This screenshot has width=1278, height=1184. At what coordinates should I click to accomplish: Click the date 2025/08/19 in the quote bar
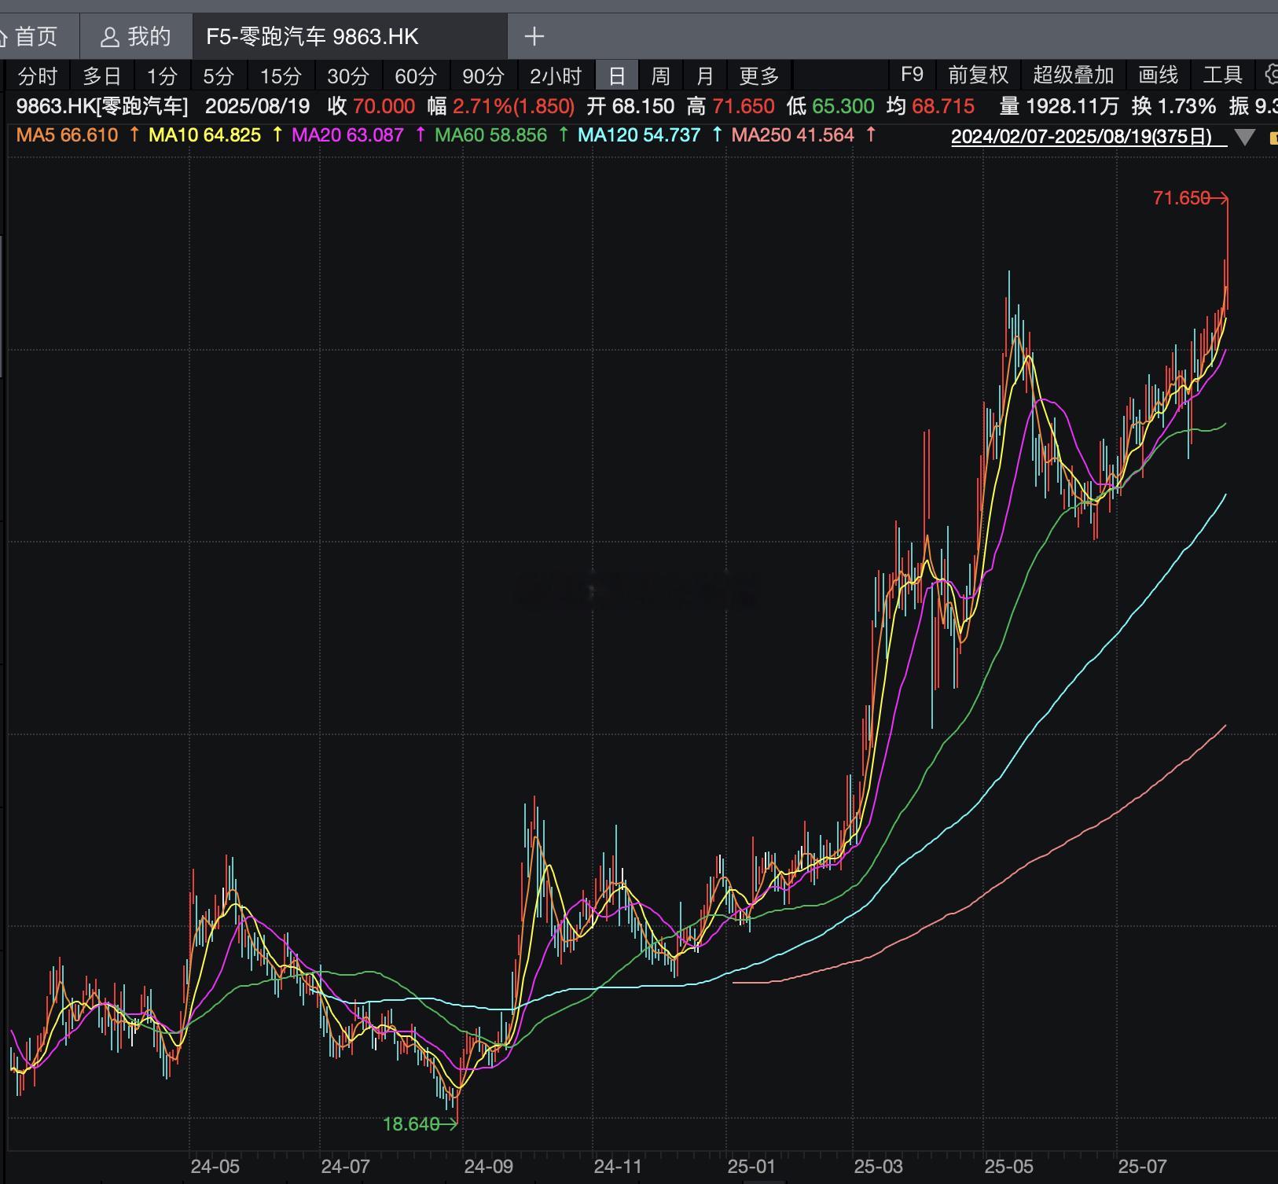(x=257, y=106)
